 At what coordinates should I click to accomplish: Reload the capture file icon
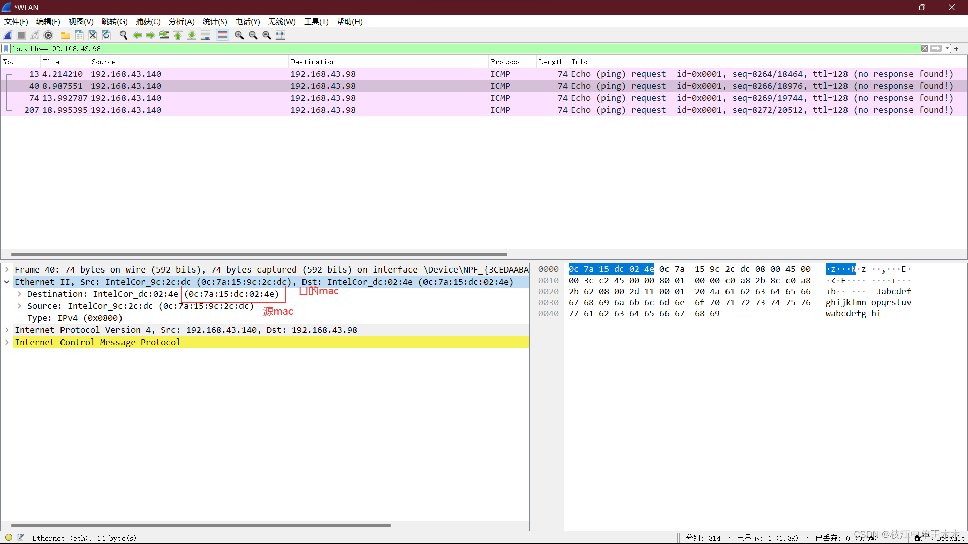(x=106, y=35)
